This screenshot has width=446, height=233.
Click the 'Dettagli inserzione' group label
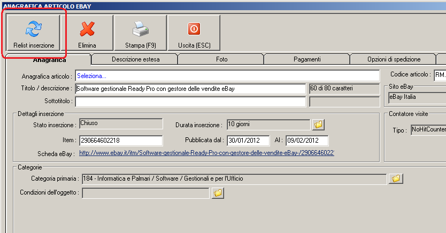tap(41, 114)
